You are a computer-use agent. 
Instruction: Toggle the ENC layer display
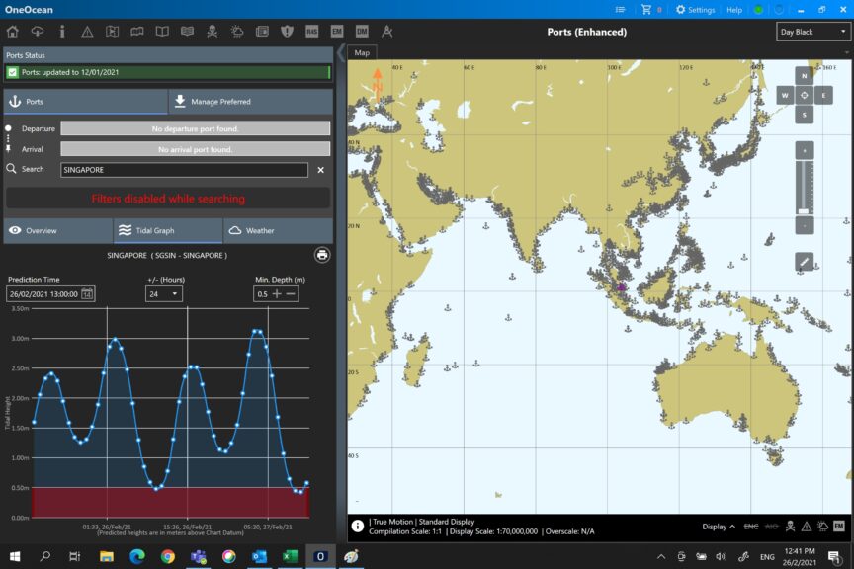(751, 526)
